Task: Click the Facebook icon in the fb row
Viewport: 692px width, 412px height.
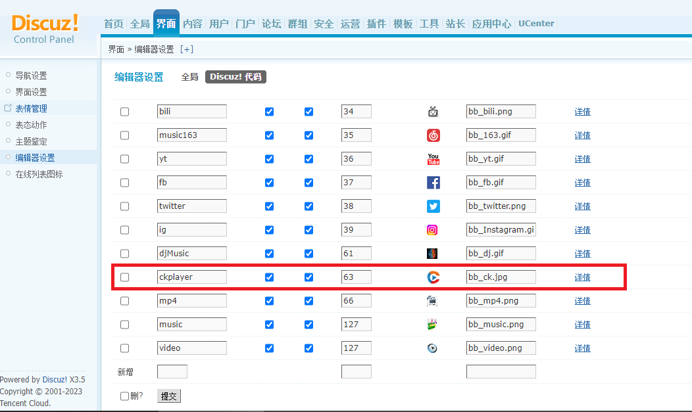Action: click(x=433, y=183)
